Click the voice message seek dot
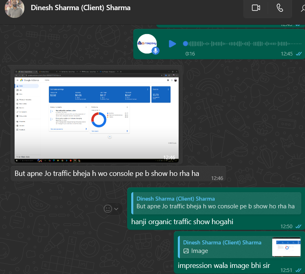Screen dimensions: 305x274 click(186, 43)
